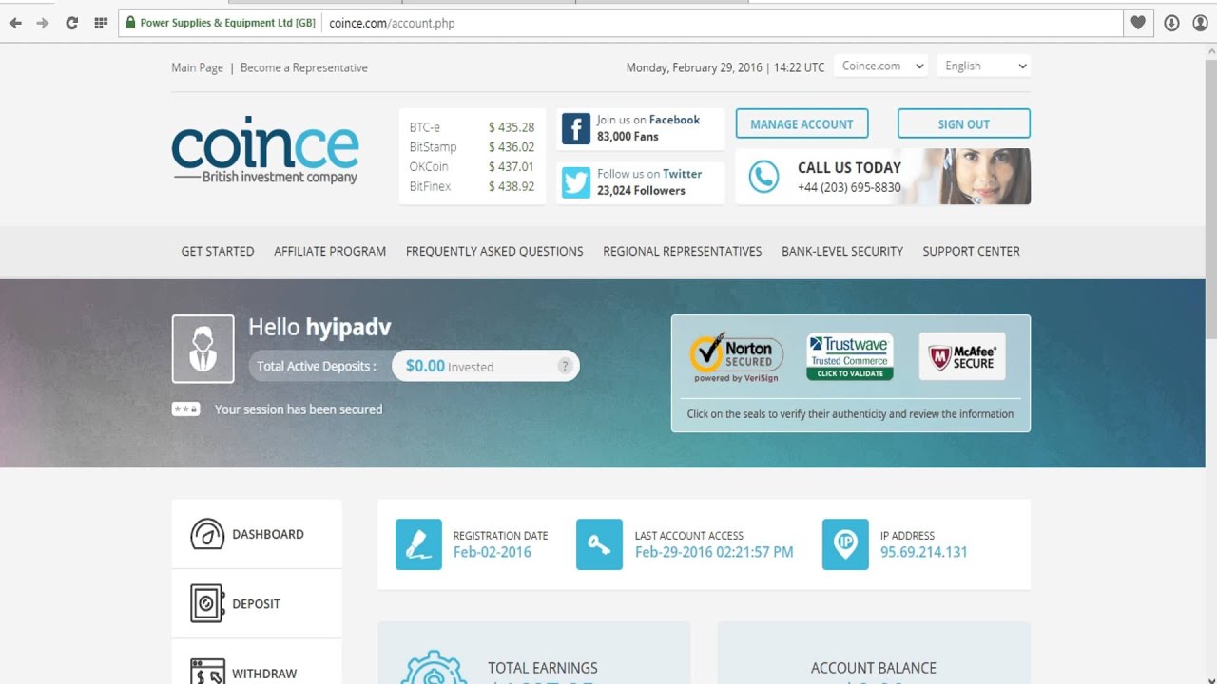This screenshot has height=684, width=1217.
Task: Click the Sign Out button
Action: 964,124
